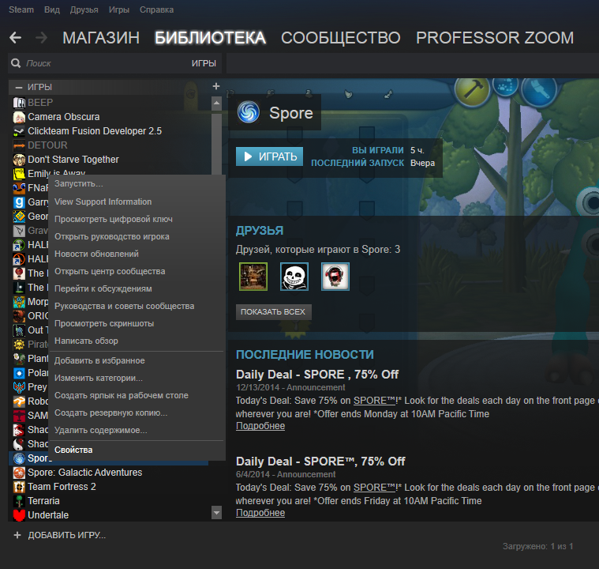Click the plus icon next to ДОБАВИТЬ ИГРУ
This screenshot has height=569, width=599.
(17, 535)
